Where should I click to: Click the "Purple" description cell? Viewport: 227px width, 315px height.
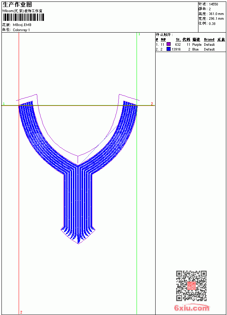[x=197, y=45]
